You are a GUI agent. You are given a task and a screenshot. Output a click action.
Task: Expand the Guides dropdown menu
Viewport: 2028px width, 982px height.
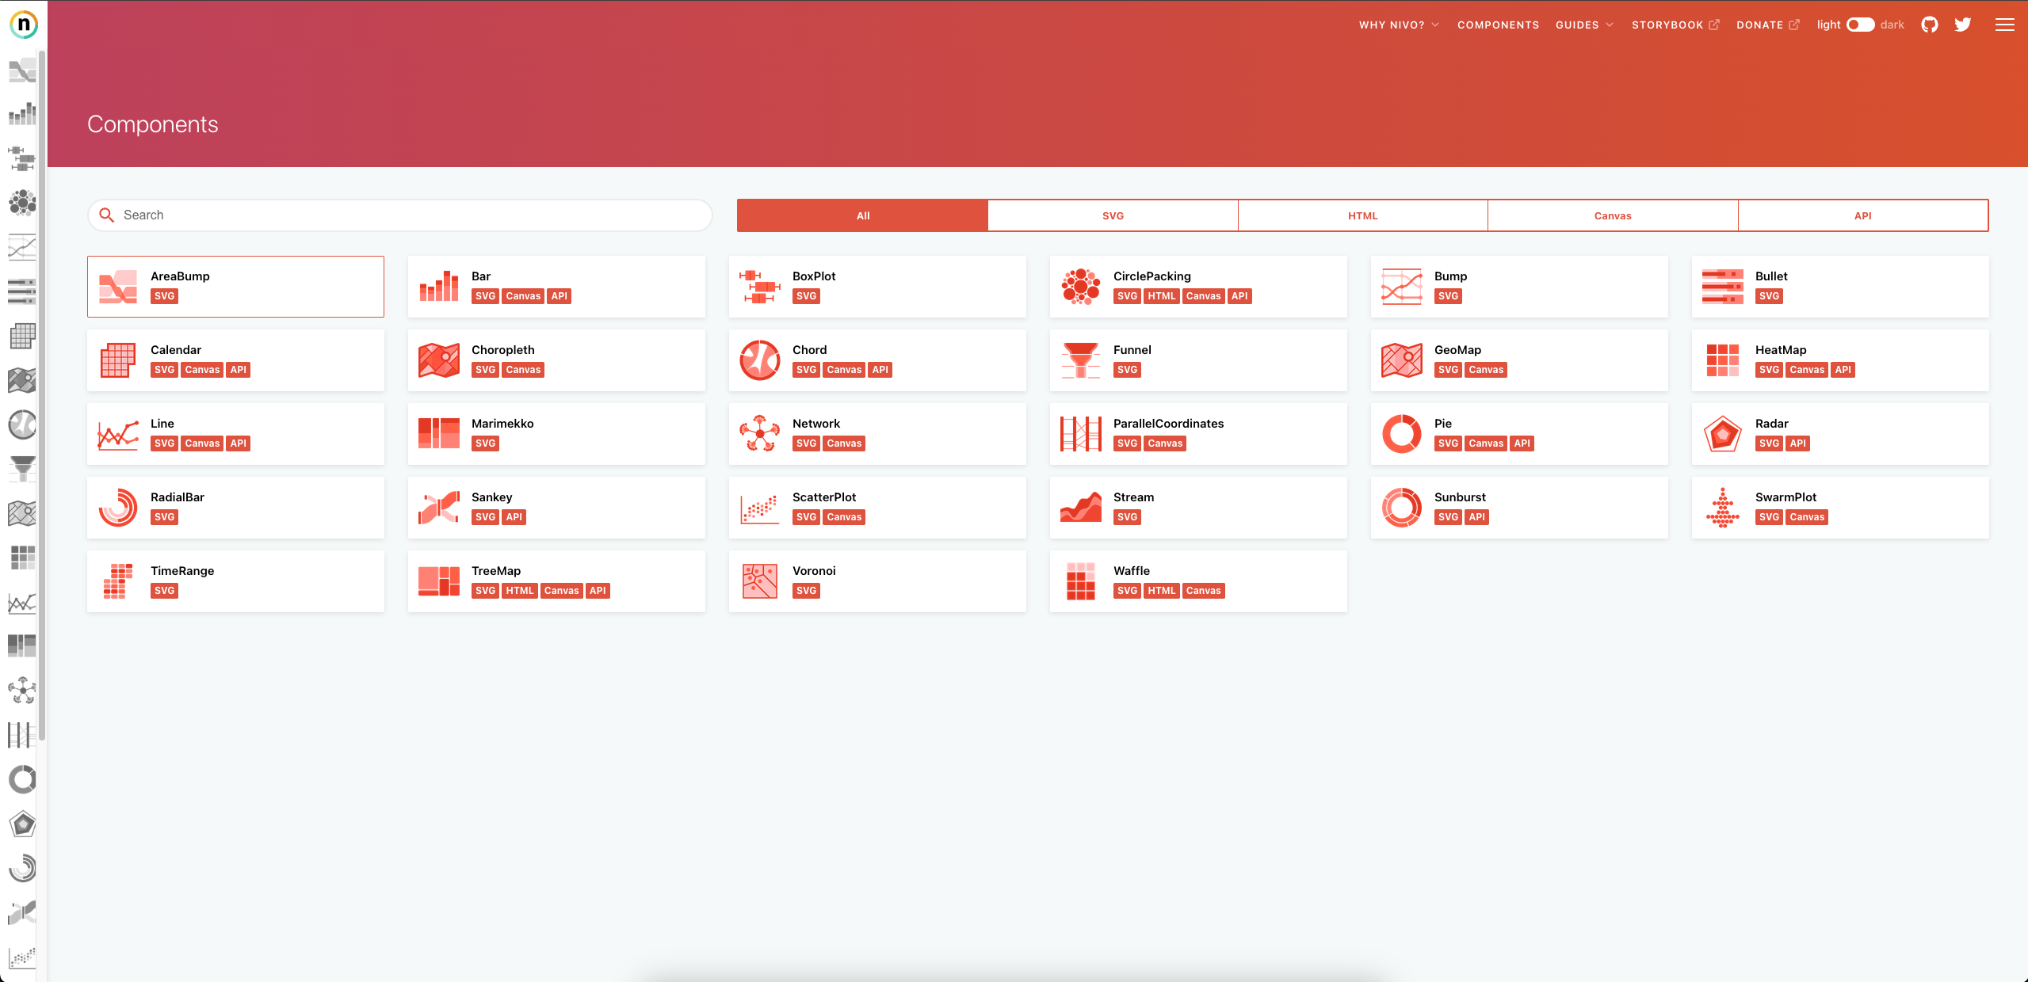point(1584,25)
